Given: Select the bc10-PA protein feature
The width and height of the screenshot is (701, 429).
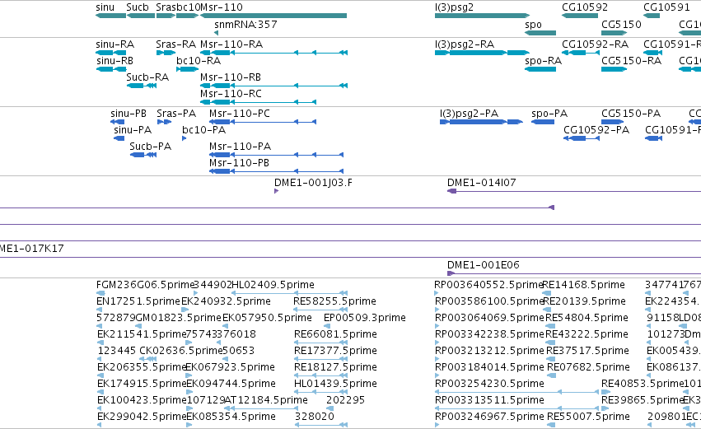Looking at the screenshot, I should pyautogui.click(x=185, y=138).
